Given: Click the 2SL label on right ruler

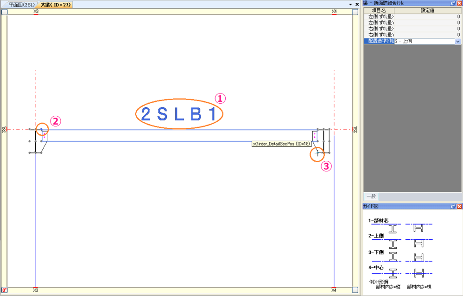Looking at the screenshot, I should pos(355,129).
